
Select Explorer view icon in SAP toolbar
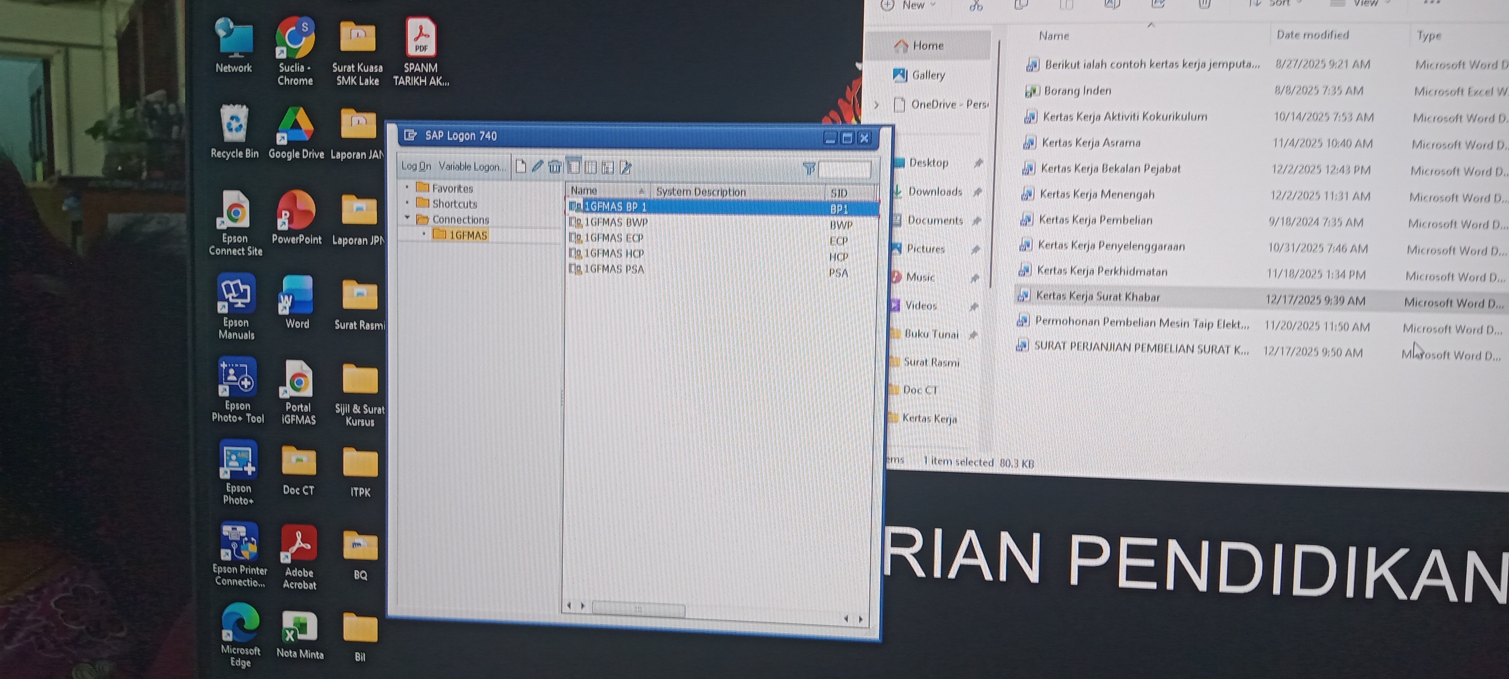pos(573,167)
